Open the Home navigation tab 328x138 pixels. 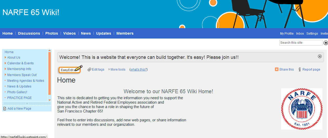point(8,33)
